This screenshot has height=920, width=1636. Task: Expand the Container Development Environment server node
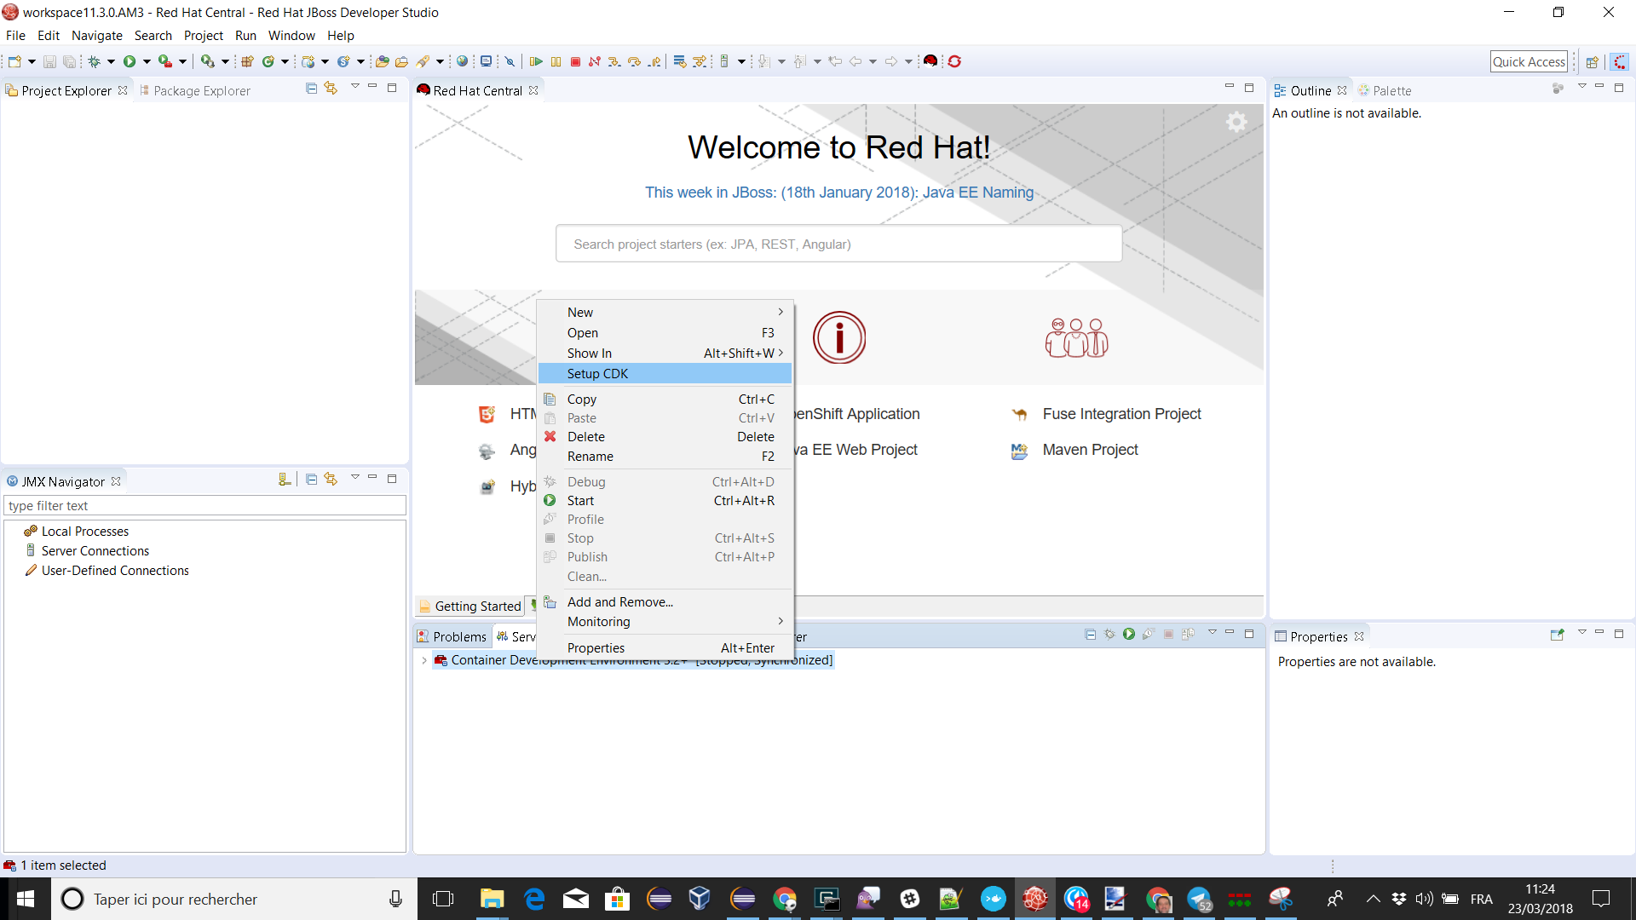[424, 660]
